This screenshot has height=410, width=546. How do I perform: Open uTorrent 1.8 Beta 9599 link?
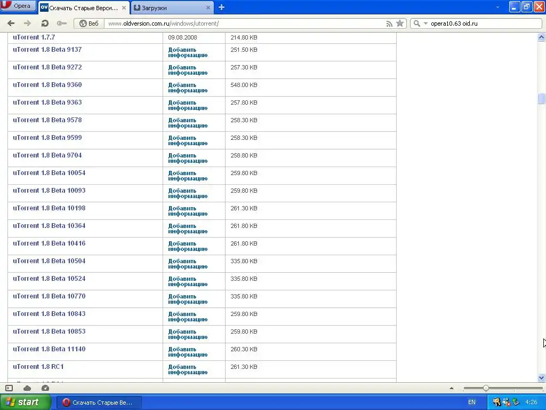point(47,137)
